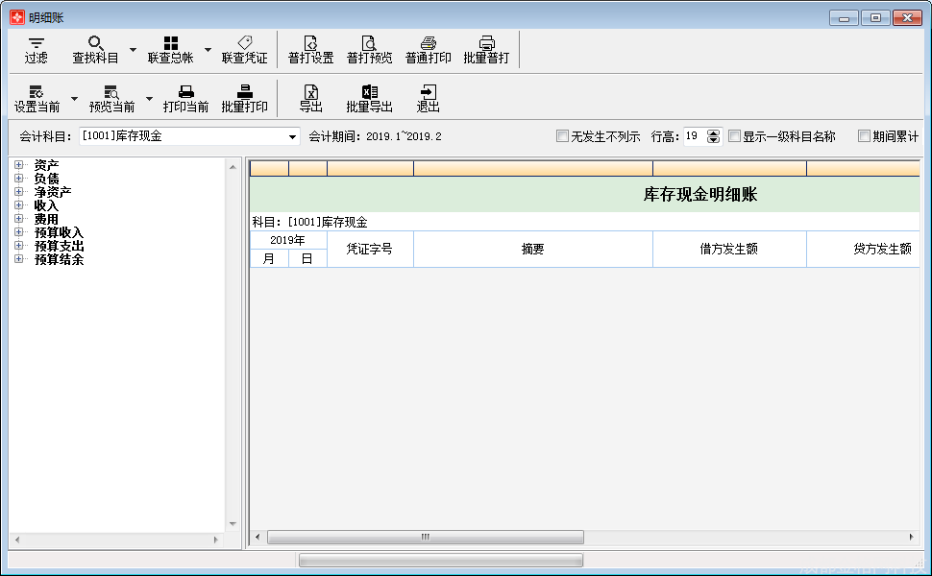
Task: Enable the 无发生不列示 checkbox
Action: pyautogui.click(x=563, y=136)
